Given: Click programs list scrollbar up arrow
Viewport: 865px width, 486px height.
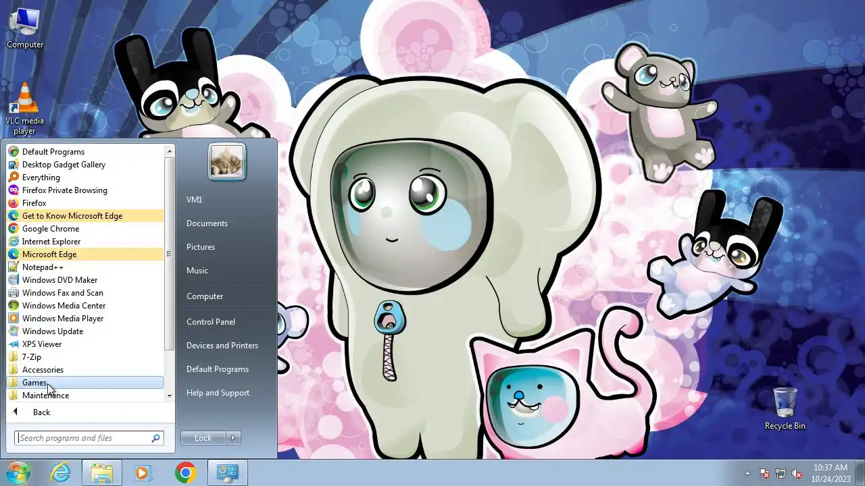Looking at the screenshot, I should pos(170,151).
